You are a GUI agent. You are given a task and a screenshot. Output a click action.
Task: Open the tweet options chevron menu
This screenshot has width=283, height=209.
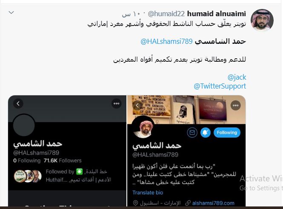pyautogui.click(x=11, y=12)
